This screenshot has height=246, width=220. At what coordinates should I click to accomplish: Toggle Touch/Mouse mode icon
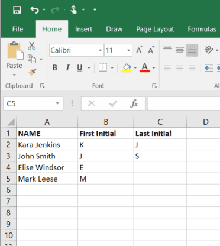point(74,9)
